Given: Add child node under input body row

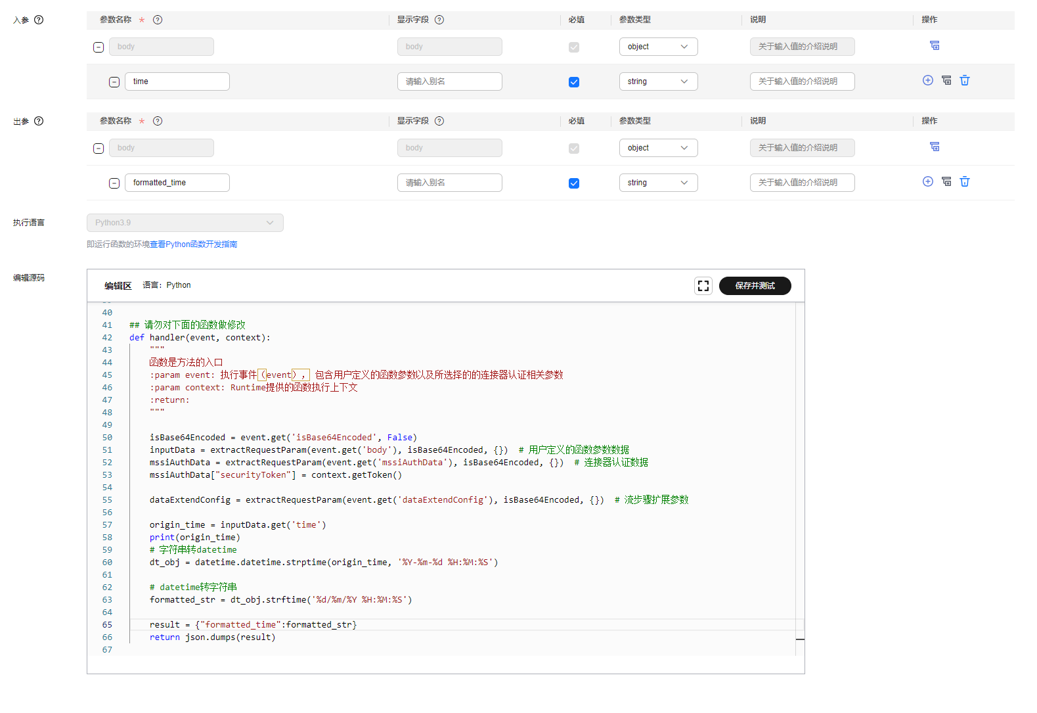Looking at the screenshot, I should (x=934, y=46).
